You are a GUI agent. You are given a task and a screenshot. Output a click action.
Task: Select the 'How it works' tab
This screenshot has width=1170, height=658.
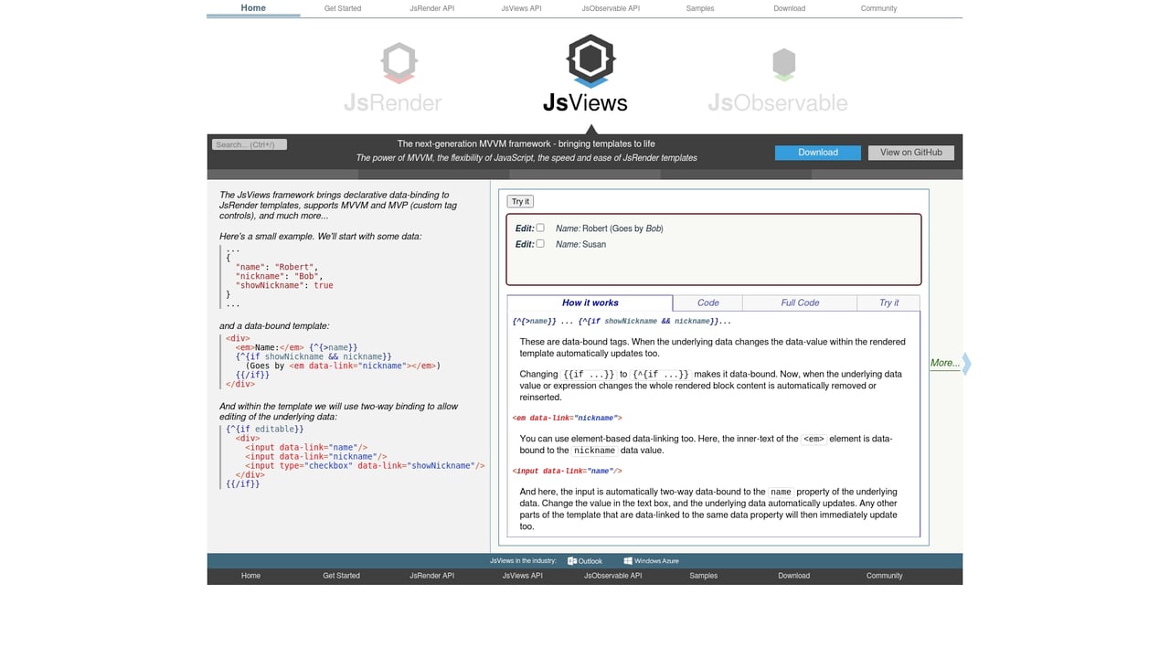click(x=589, y=302)
